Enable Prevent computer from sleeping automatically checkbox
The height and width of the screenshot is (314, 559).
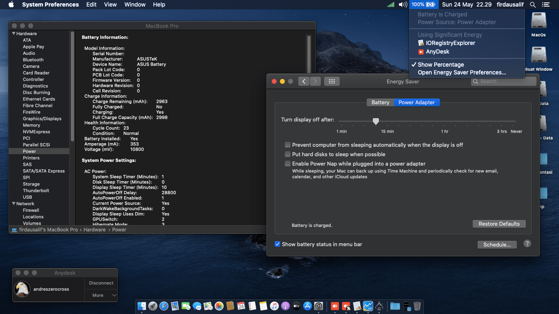coord(288,145)
